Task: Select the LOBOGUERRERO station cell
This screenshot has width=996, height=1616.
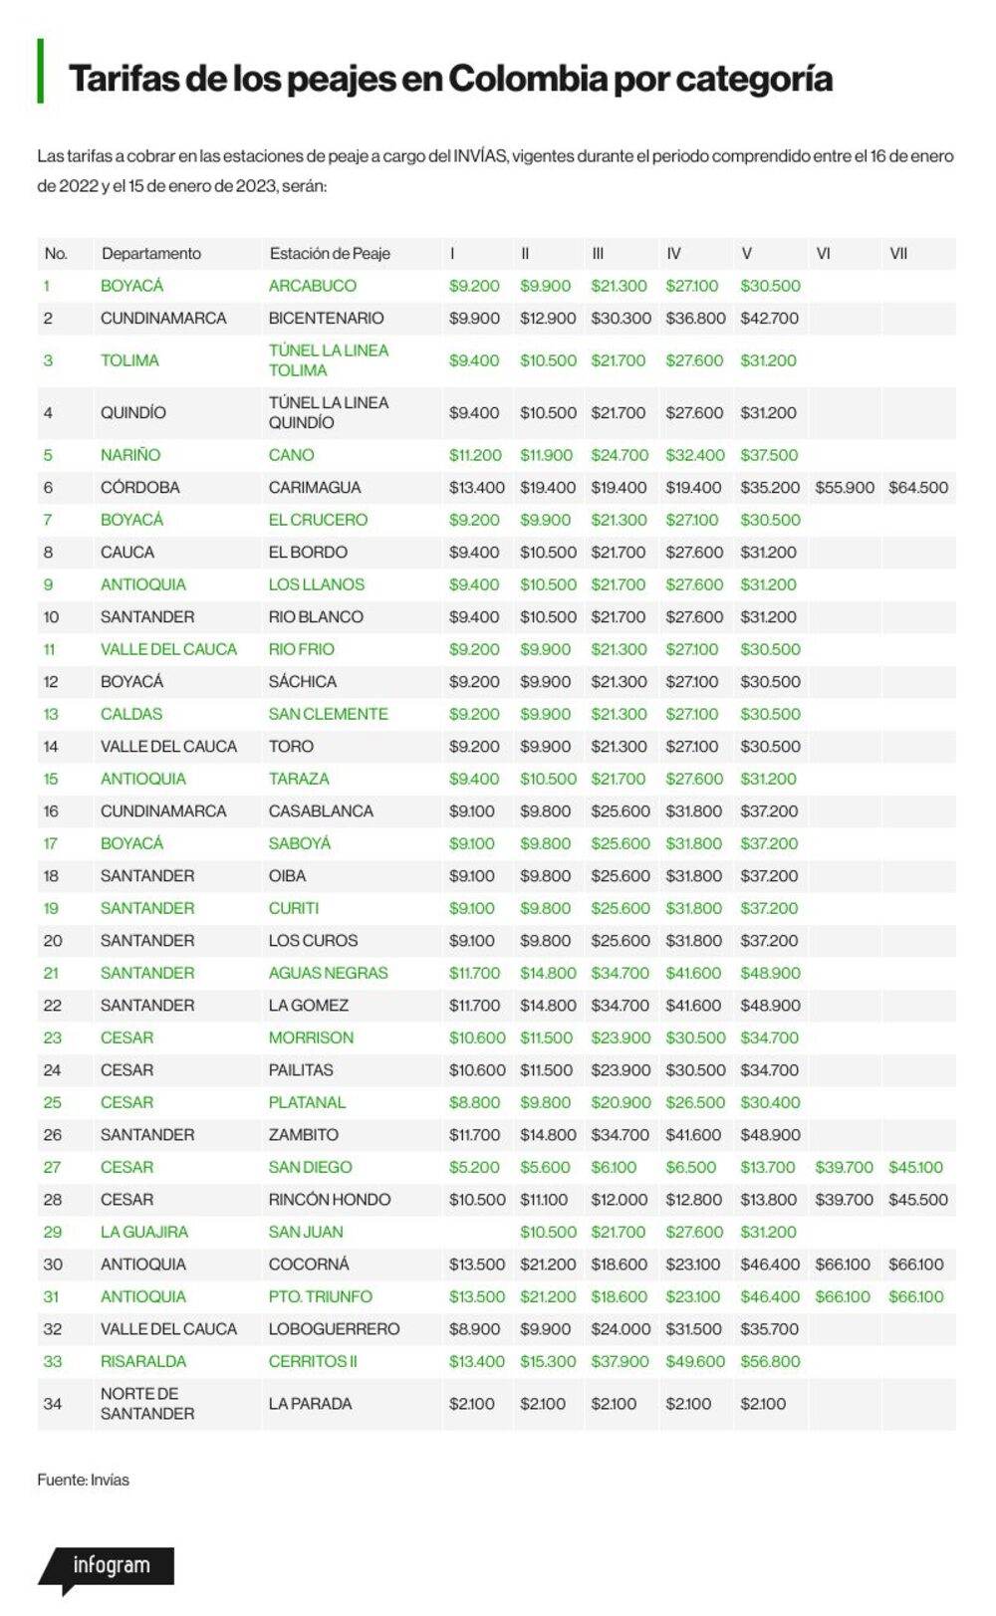Action: point(334,1329)
